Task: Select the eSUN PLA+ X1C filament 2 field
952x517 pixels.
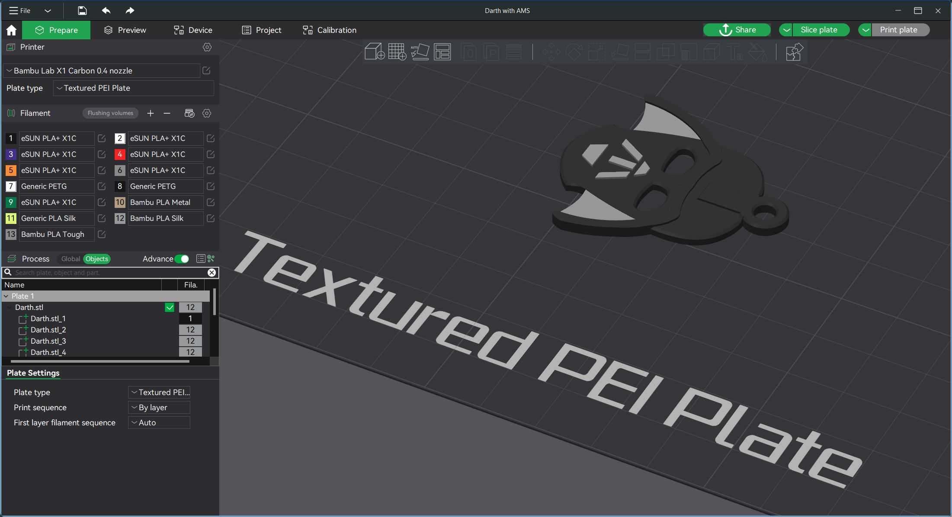Action: click(166, 138)
